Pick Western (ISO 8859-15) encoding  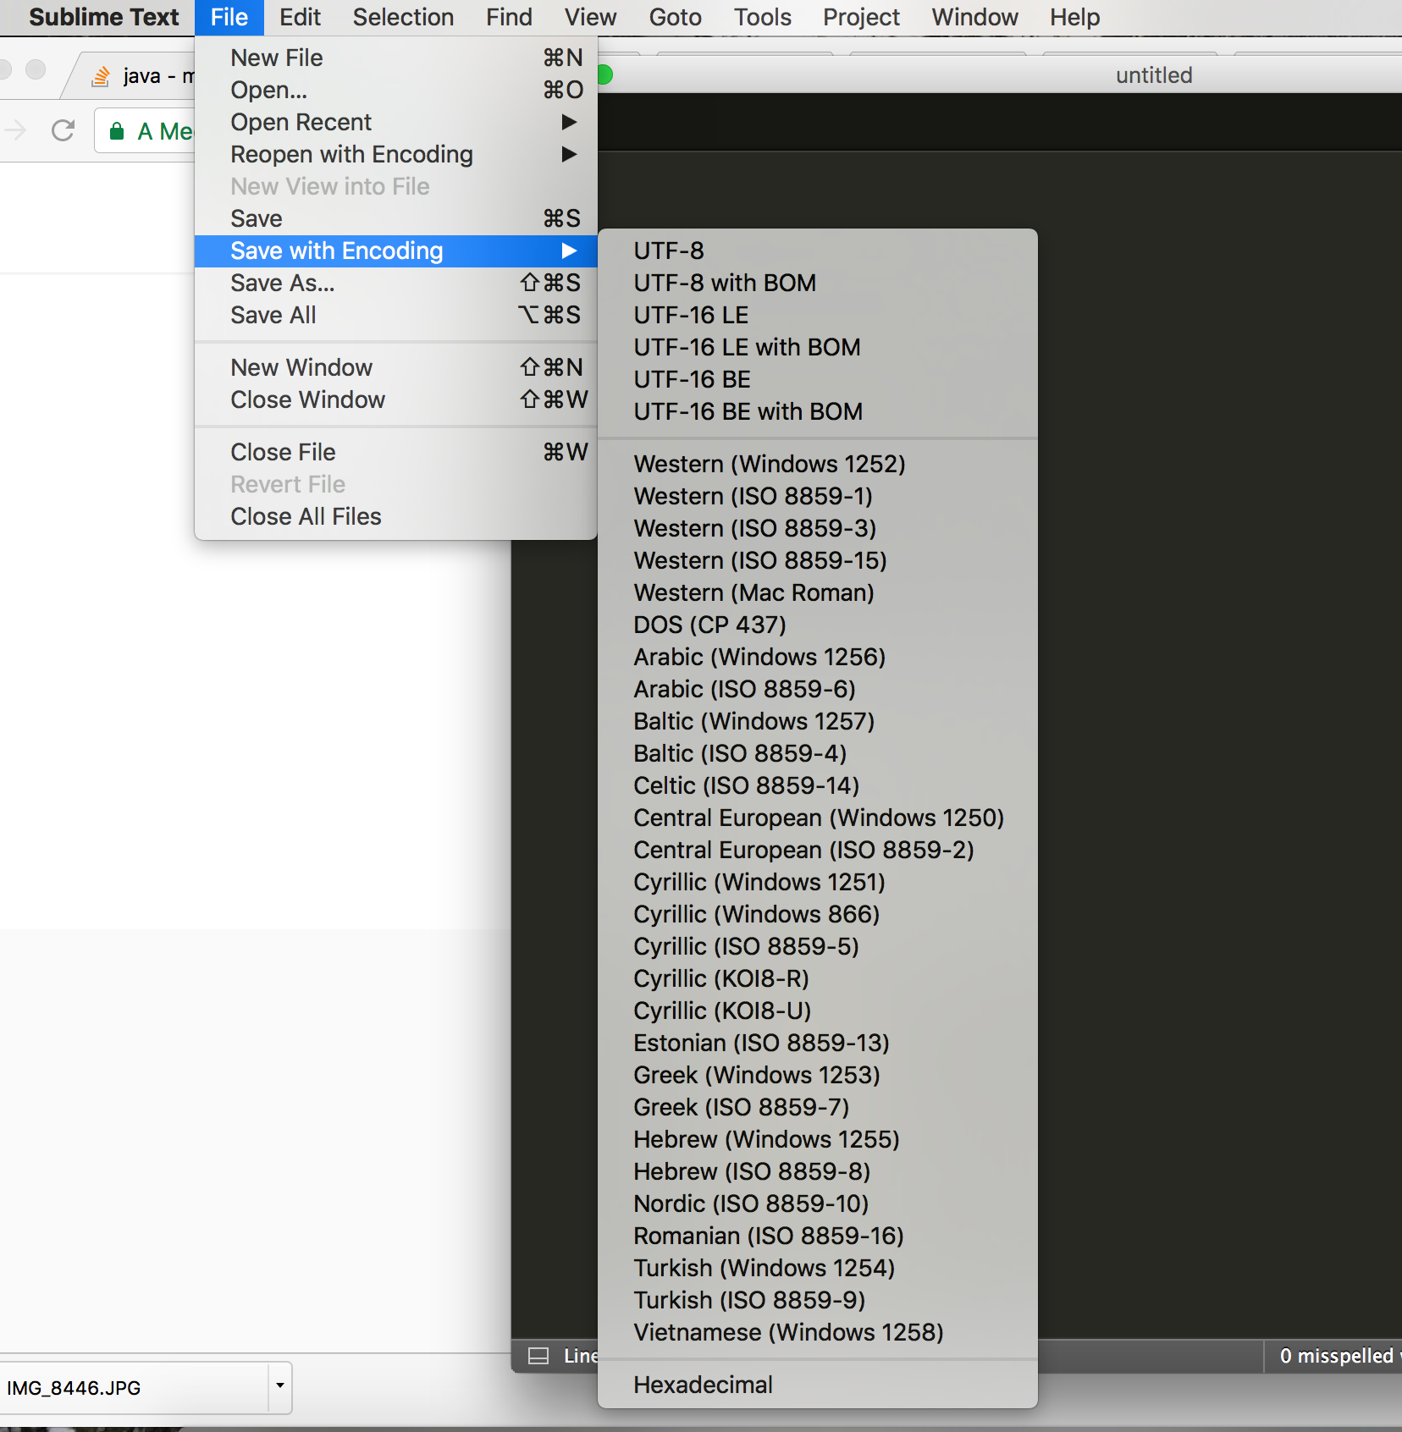(x=818, y=560)
